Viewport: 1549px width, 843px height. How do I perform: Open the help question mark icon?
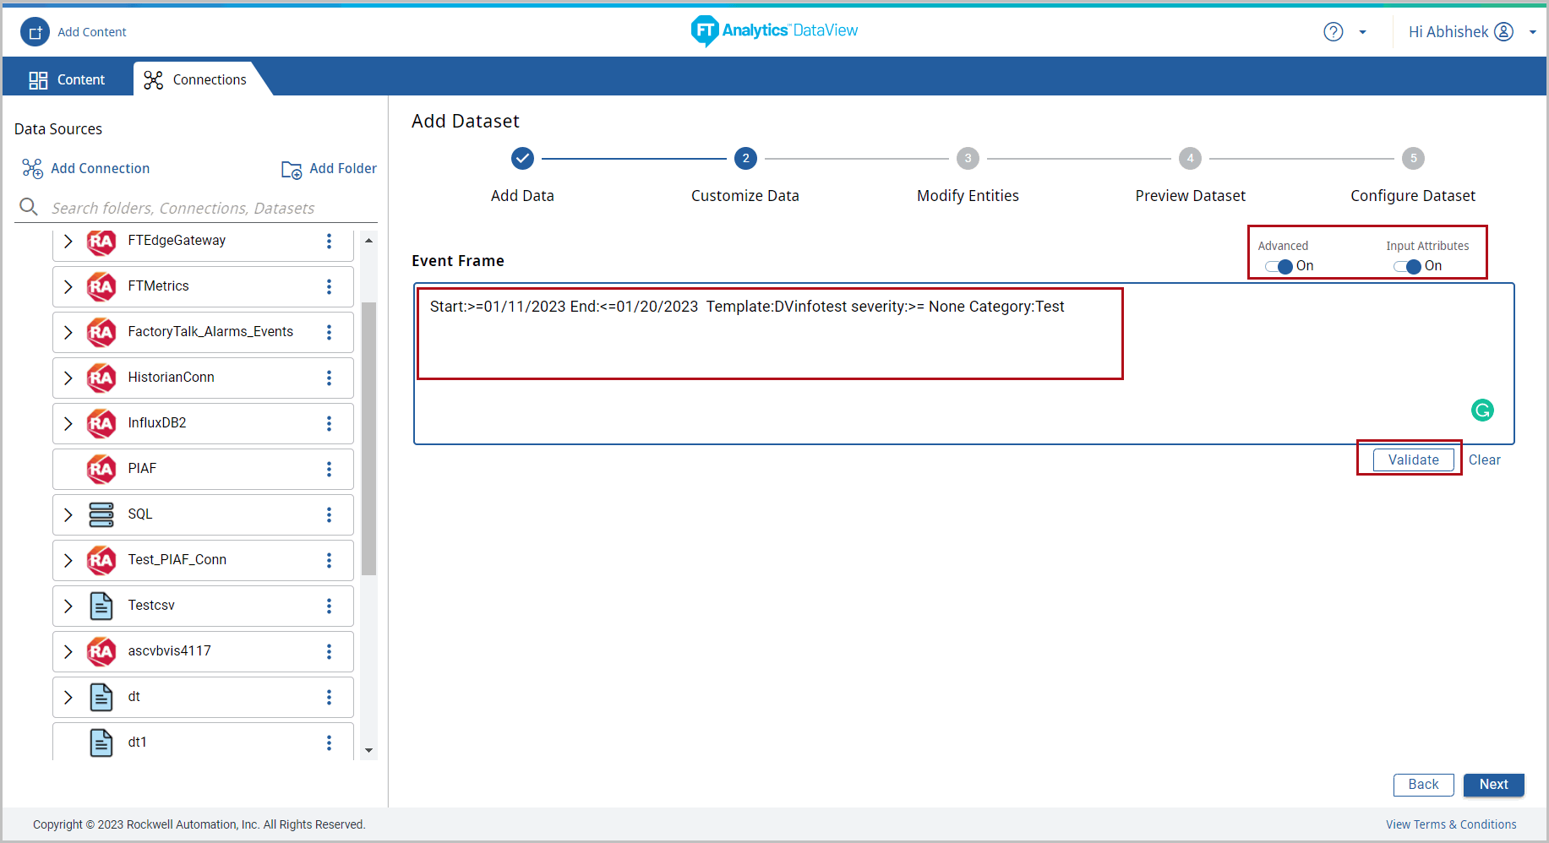tap(1334, 32)
